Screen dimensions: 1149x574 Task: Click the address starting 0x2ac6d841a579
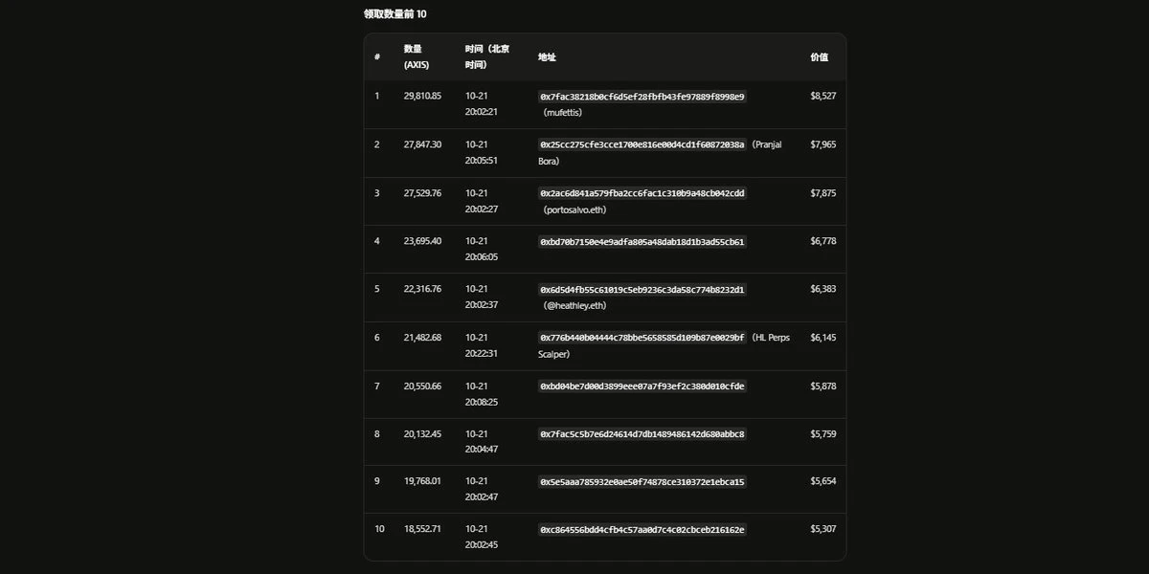pos(642,193)
